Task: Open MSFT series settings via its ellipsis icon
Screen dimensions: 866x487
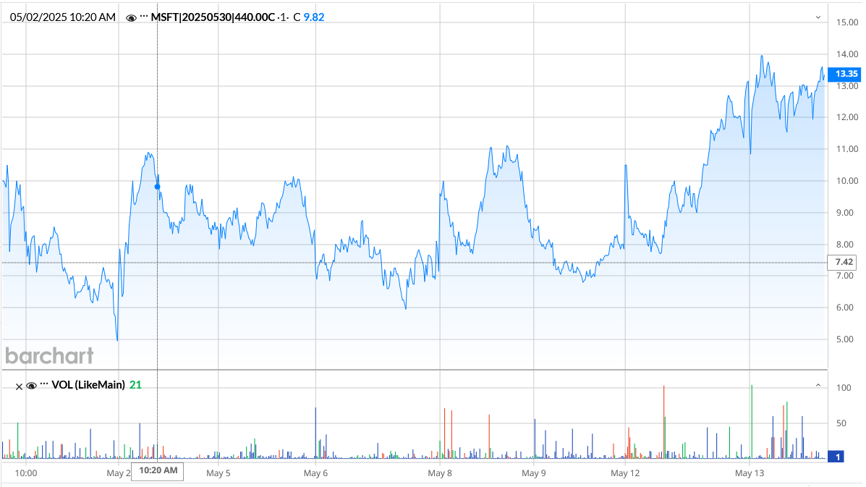Action: click(143, 17)
